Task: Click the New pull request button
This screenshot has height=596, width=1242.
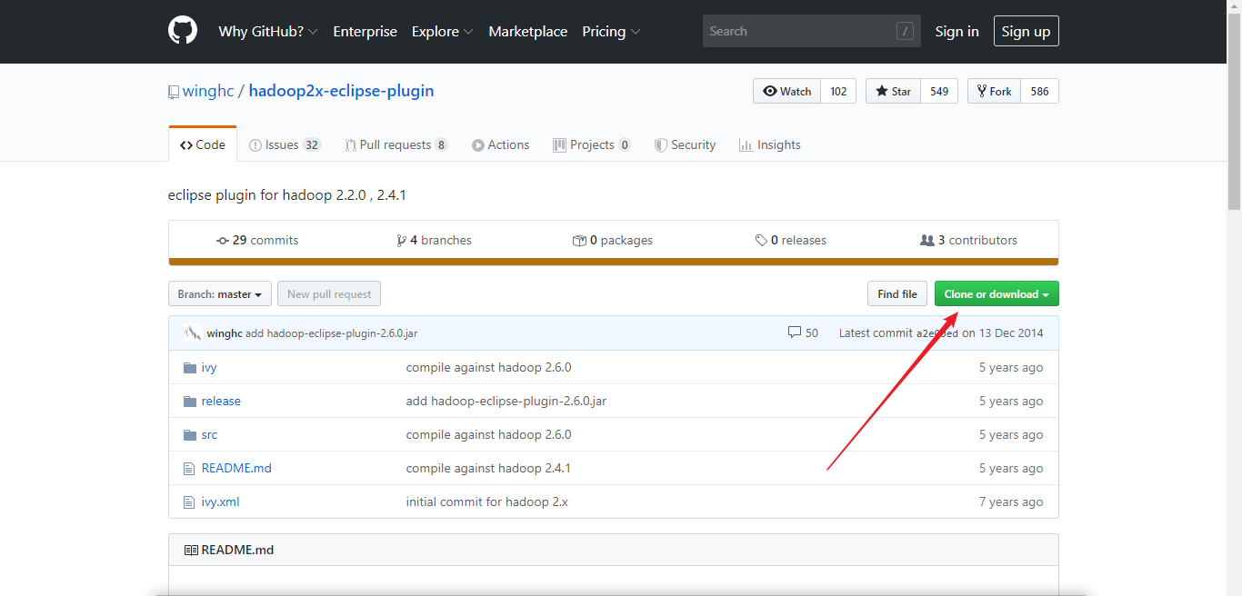Action: pyautogui.click(x=329, y=294)
